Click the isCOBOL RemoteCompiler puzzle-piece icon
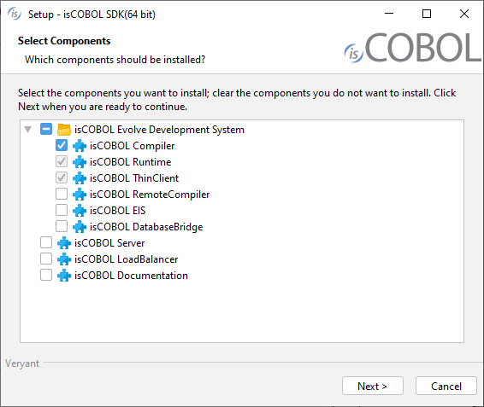This screenshot has width=484, height=407. click(80, 195)
